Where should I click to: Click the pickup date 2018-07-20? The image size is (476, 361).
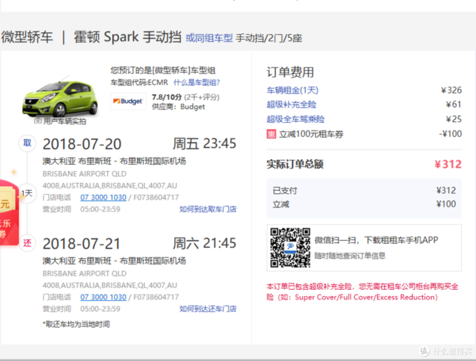click(x=82, y=144)
